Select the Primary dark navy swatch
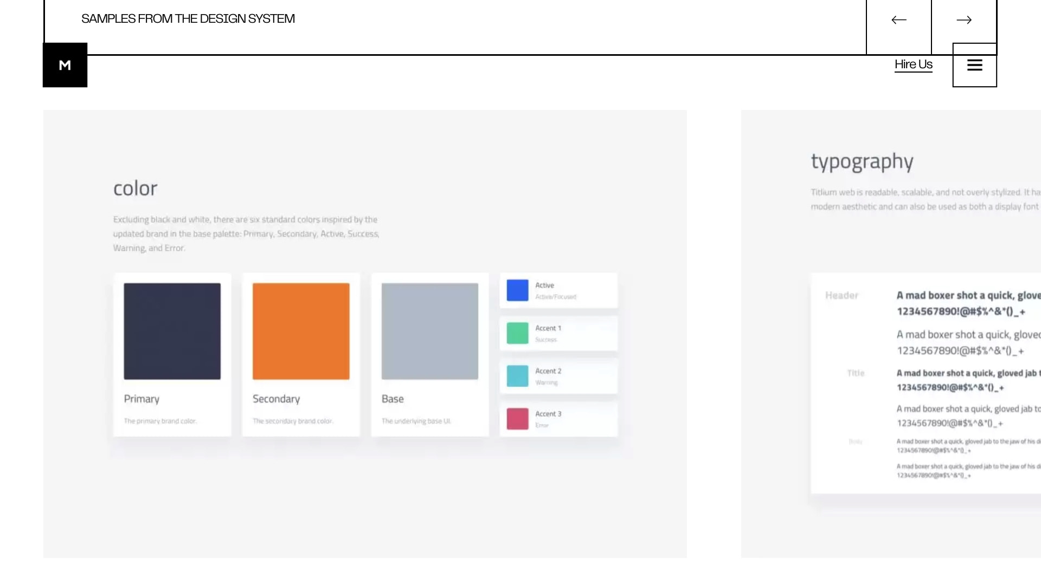This screenshot has width=1041, height=585. [x=172, y=331]
